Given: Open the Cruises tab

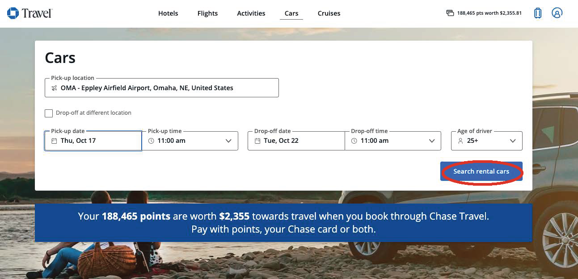Looking at the screenshot, I should pos(329,13).
